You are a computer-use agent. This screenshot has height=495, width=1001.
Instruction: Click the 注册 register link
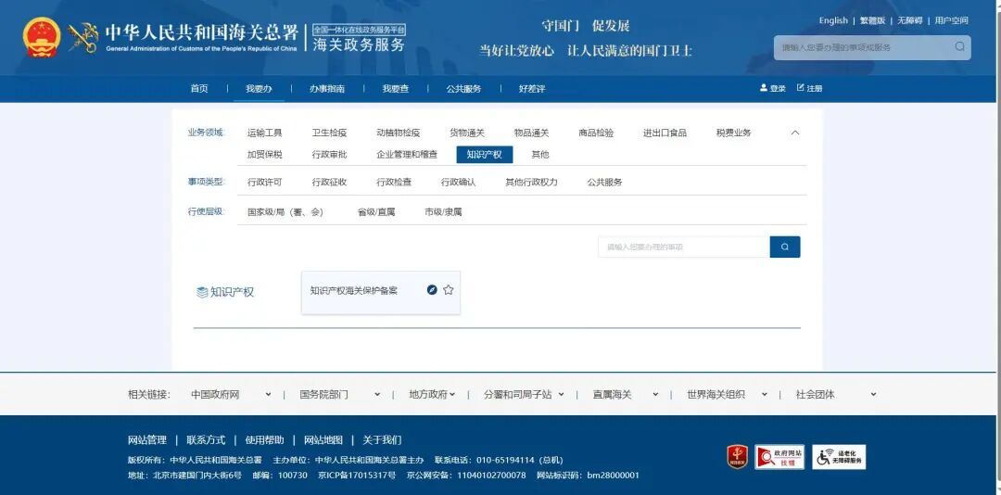click(x=815, y=89)
